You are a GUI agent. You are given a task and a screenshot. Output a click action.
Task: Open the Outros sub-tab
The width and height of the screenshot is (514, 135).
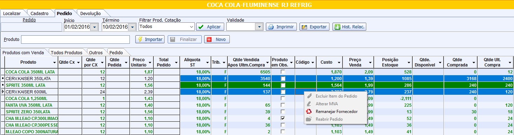click(x=96, y=52)
